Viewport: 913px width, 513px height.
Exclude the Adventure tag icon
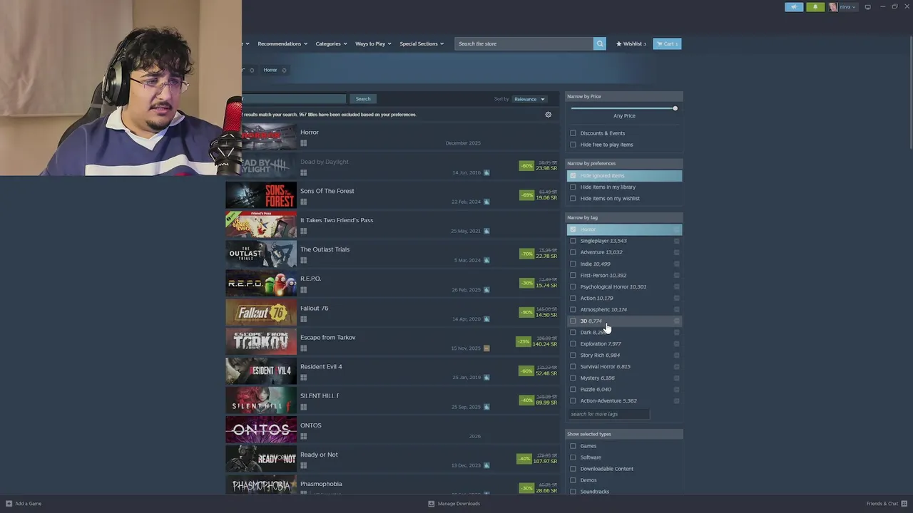pyautogui.click(x=676, y=252)
